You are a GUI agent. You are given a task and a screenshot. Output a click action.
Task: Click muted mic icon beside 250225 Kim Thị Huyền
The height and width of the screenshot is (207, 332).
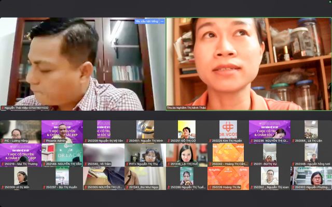pyautogui.click(x=210, y=141)
